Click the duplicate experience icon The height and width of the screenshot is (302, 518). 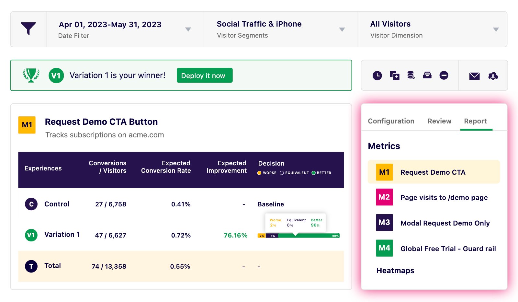pyautogui.click(x=394, y=75)
